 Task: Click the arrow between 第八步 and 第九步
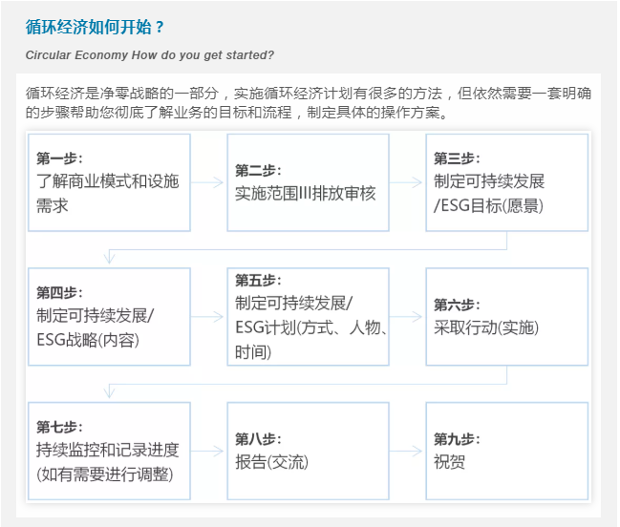(407, 452)
